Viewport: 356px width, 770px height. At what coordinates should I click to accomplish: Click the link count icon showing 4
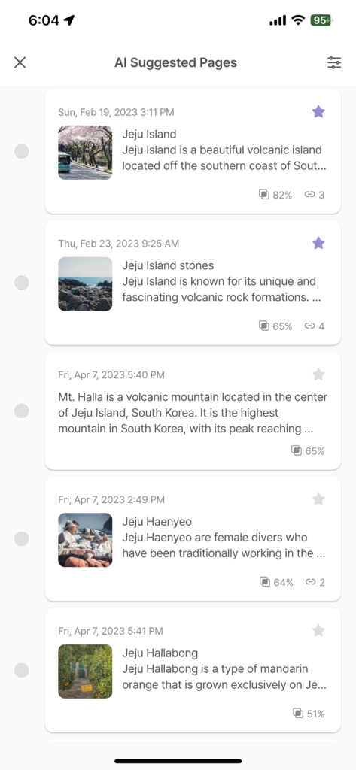[309, 326]
